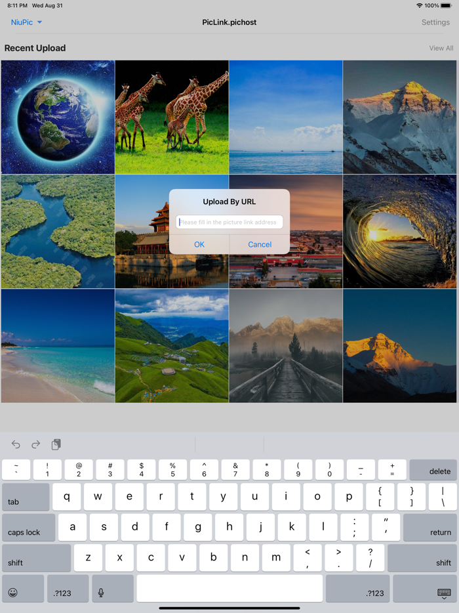Screen dimensions: 459x613
Task: Open the golden peak thumbnail in bottom row
Action: click(399, 346)
